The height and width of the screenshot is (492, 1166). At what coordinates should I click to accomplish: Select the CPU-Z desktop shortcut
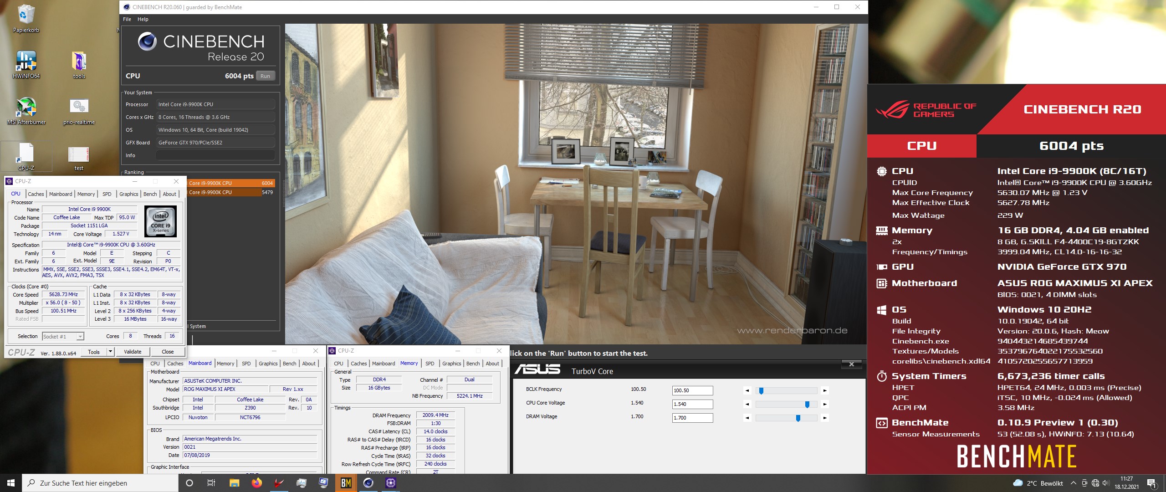(x=26, y=156)
